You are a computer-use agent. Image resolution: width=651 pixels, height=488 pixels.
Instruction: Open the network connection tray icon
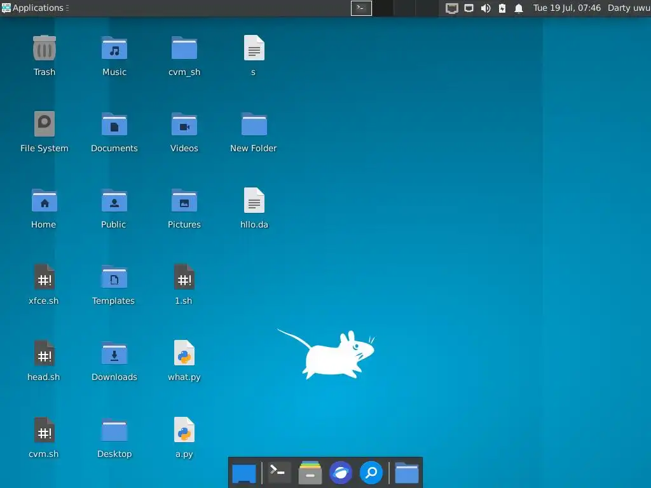[x=469, y=8]
